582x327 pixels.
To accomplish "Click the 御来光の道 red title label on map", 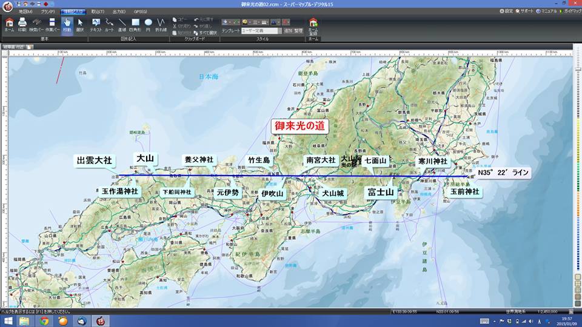I will [300, 127].
